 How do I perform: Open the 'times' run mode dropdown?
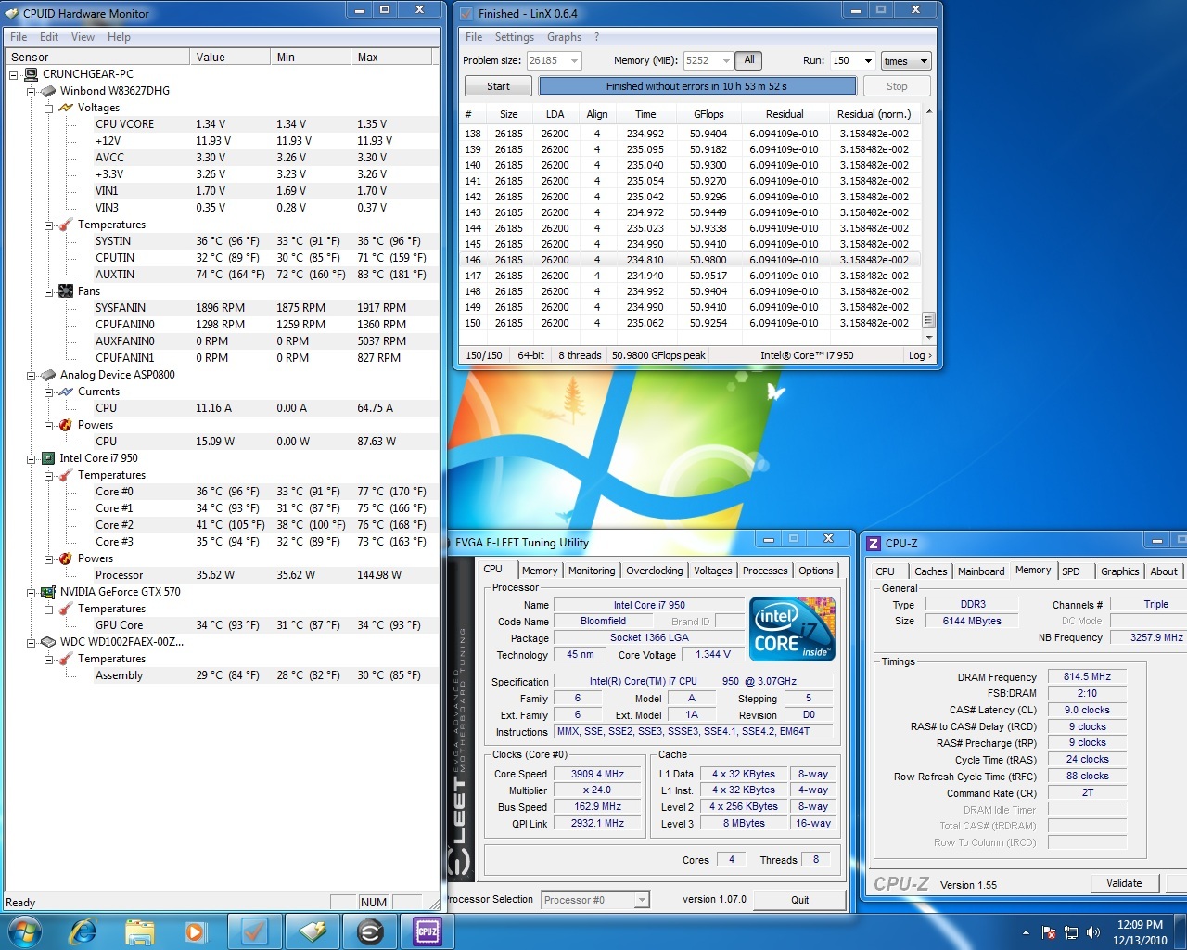[906, 61]
